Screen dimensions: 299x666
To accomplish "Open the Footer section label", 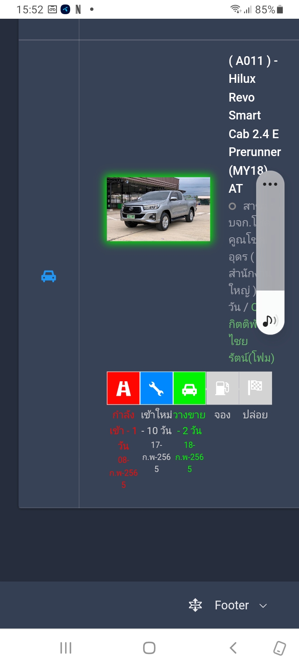I will (232, 605).
